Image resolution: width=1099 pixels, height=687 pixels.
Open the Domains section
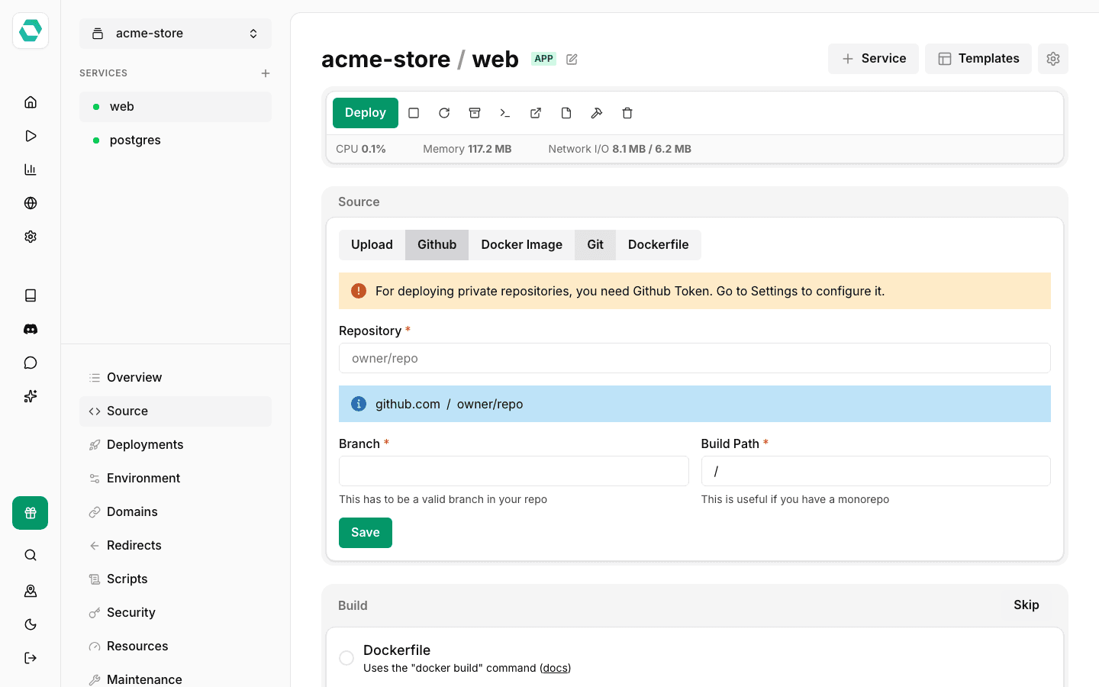tap(176, 512)
